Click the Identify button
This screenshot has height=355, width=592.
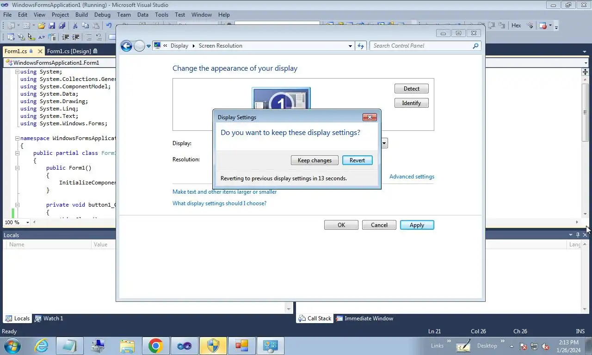coord(411,103)
